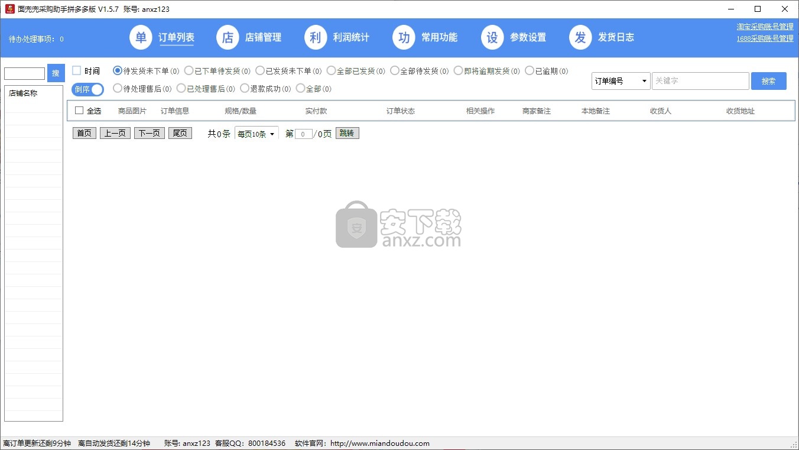
Task: Click the 尾页 last page button
Action: click(180, 133)
